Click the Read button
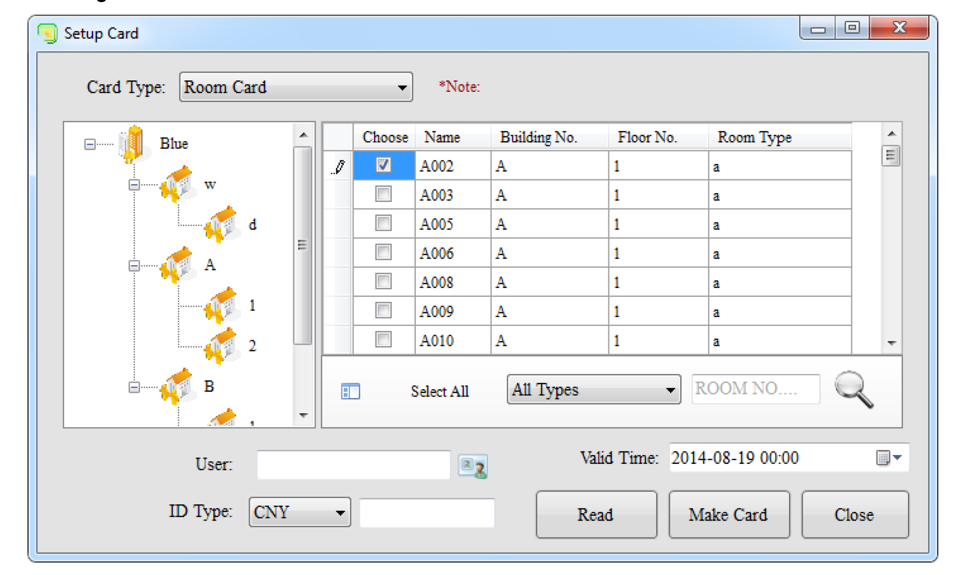 tap(596, 514)
